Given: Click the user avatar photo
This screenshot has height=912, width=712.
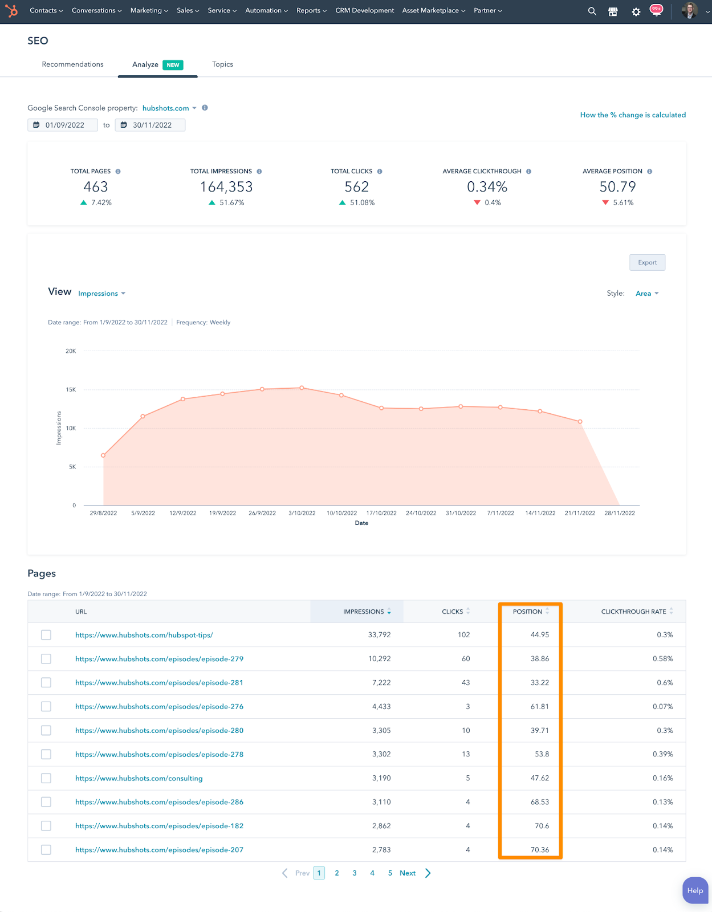Looking at the screenshot, I should click(690, 11).
